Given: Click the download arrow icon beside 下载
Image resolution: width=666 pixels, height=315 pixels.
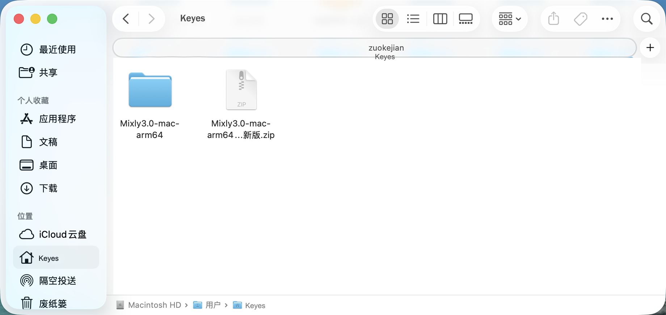Looking at the screenshot, I should tap(26, 188).
